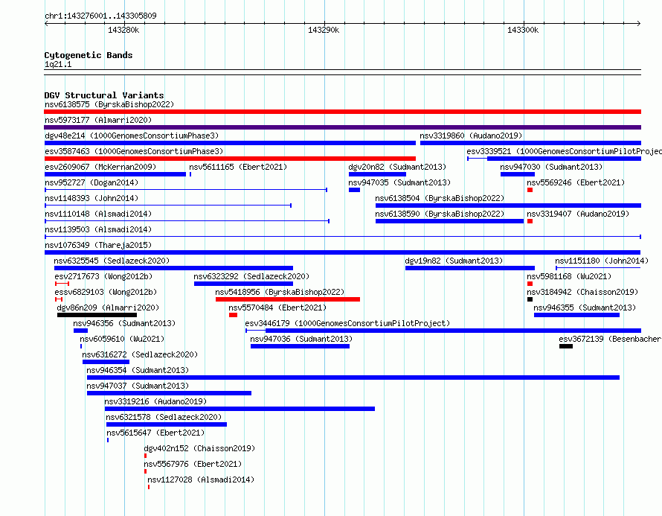Click nsv947030 (Sudmant2013) label
Screen dimensions: 662x516
pyautogui.click(x=551, y=167)
